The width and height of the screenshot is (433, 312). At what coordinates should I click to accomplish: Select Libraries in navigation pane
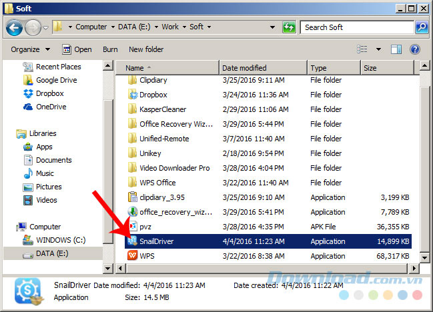tap(43, 133)
